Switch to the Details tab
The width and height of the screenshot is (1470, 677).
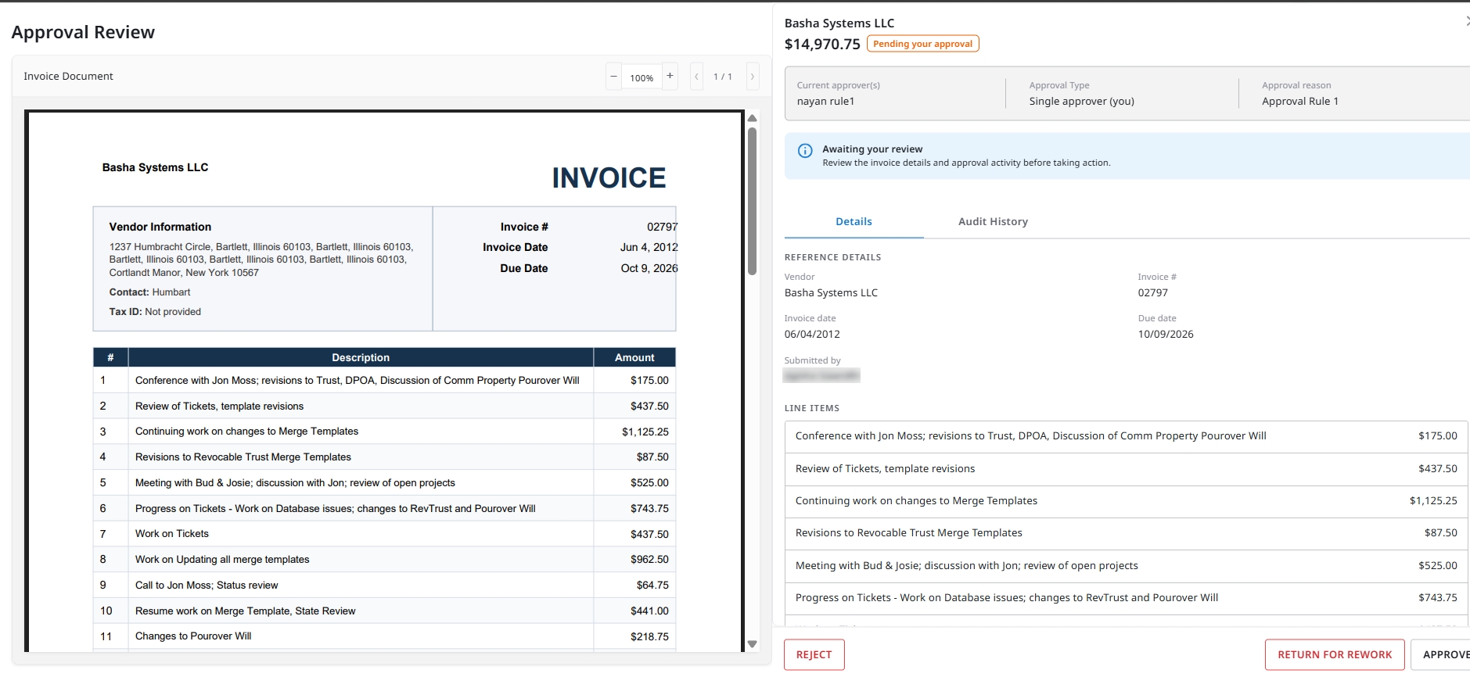click(854, 222)
